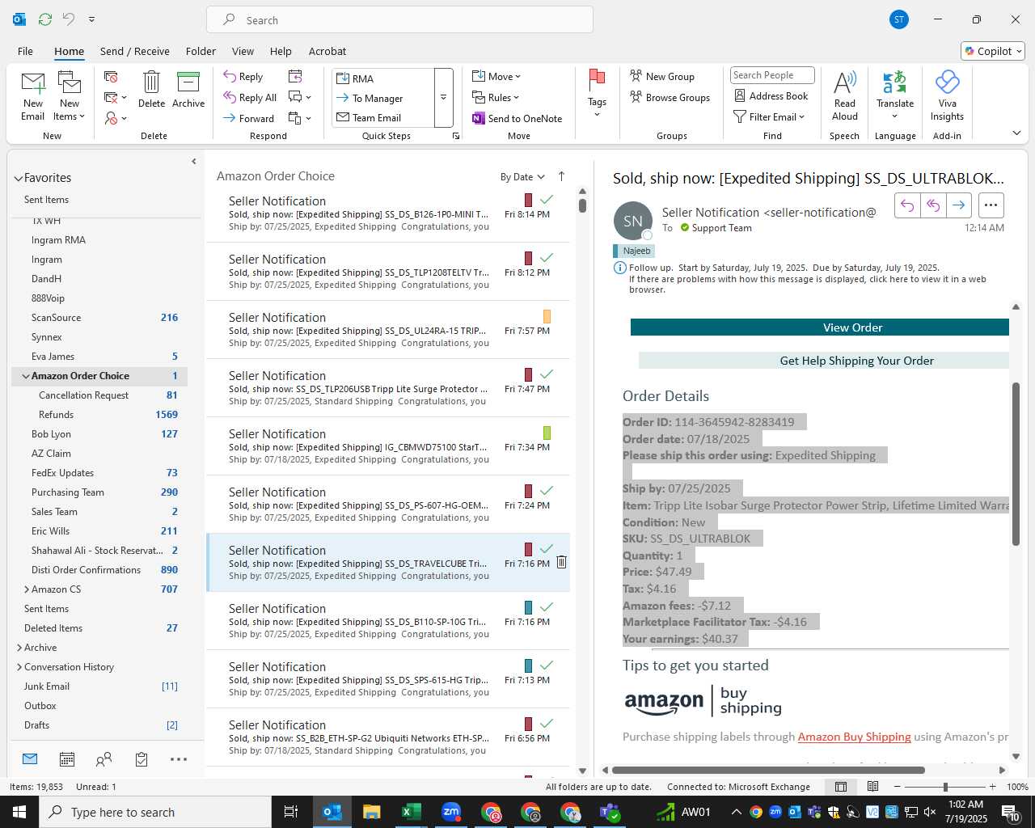Toggle complete flag on Fri 7:24 PM message
1035x828 pixels.
pyautogui.click(x=547, y=491)
